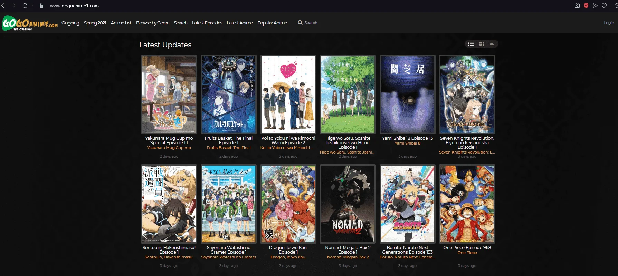This screenshot has height=276, width=618.
Task: Click the orange Seven Knights Revolution series link
Action: click(x=467, y=152)
